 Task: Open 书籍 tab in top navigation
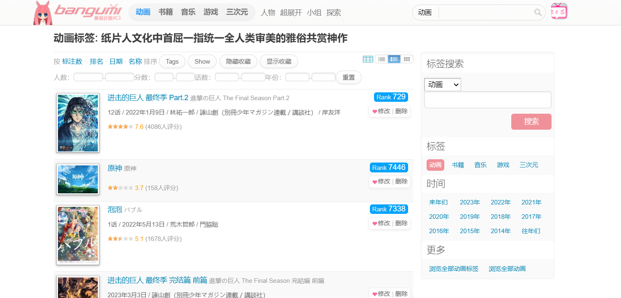pyautogui.click(x=166, y=12)
